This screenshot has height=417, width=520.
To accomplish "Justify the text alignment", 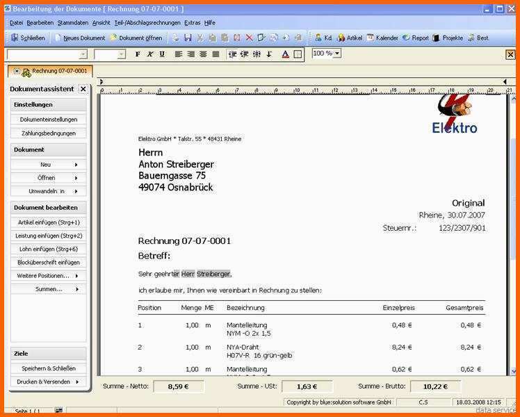I will 216,54.
